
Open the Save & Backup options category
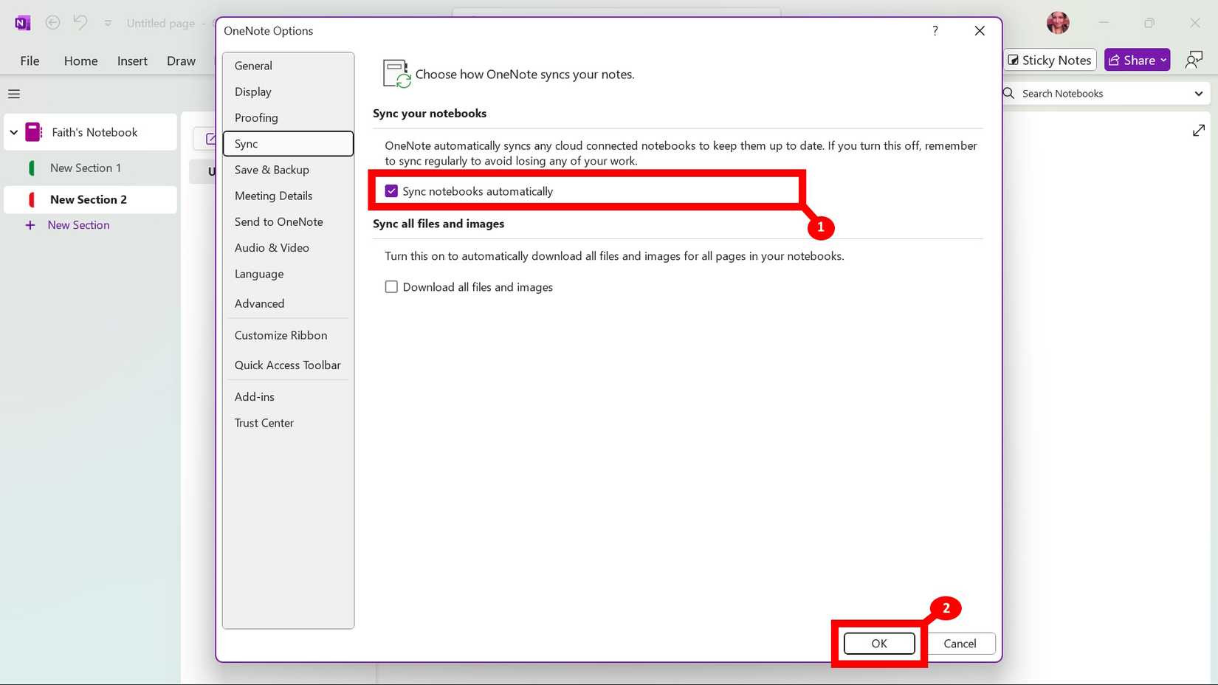[x=272, y=169]
